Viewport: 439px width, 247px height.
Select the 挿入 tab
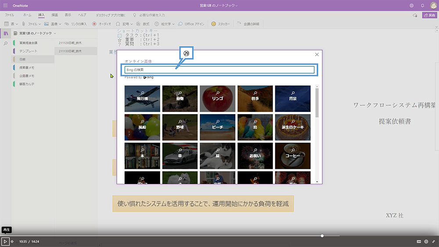[x=41, y=15]
